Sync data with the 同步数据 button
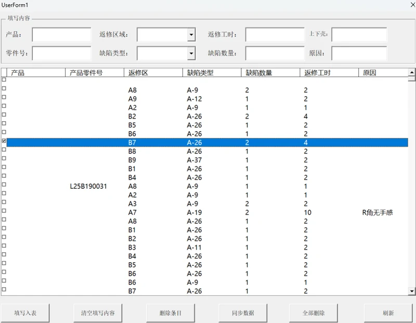The image size is (416, 323). point(243,313)
